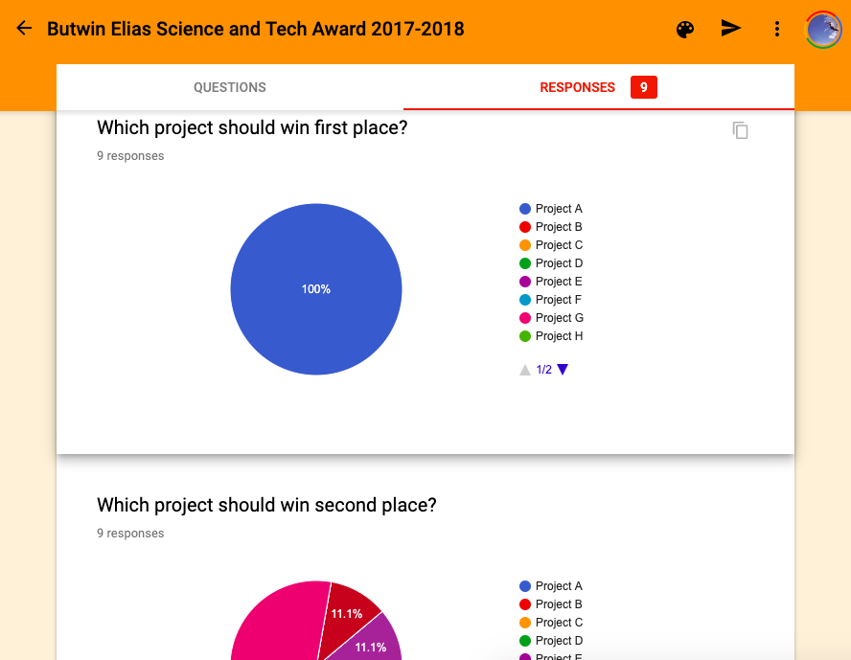Click the Send form paper plane icon
The width and height of the screenshot is (851, 660).
(x=731, y=29)
